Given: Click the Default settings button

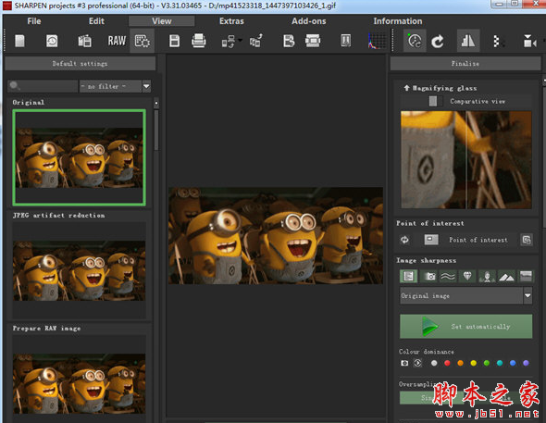Looking at the screenshot, I should (81, 64).
